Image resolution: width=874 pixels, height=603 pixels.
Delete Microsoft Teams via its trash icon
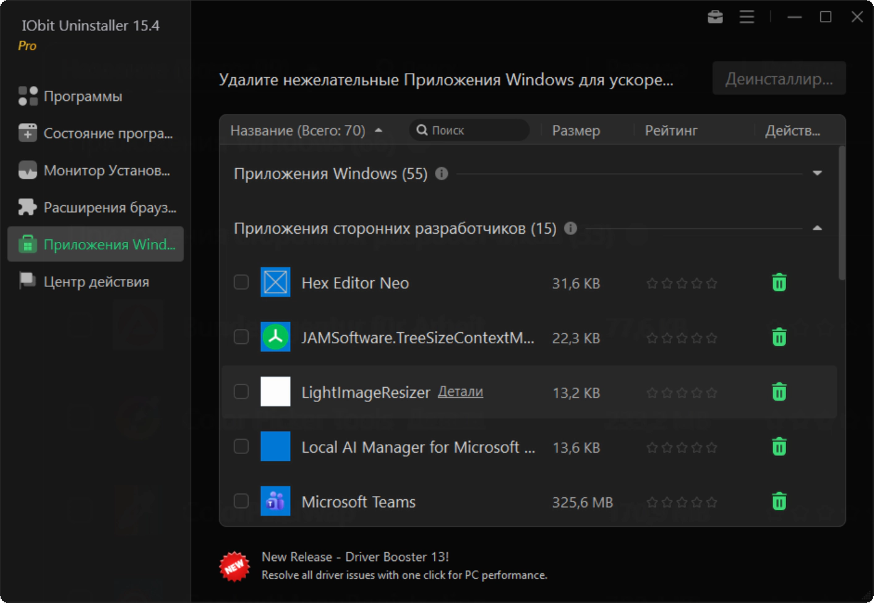[779, 501]
